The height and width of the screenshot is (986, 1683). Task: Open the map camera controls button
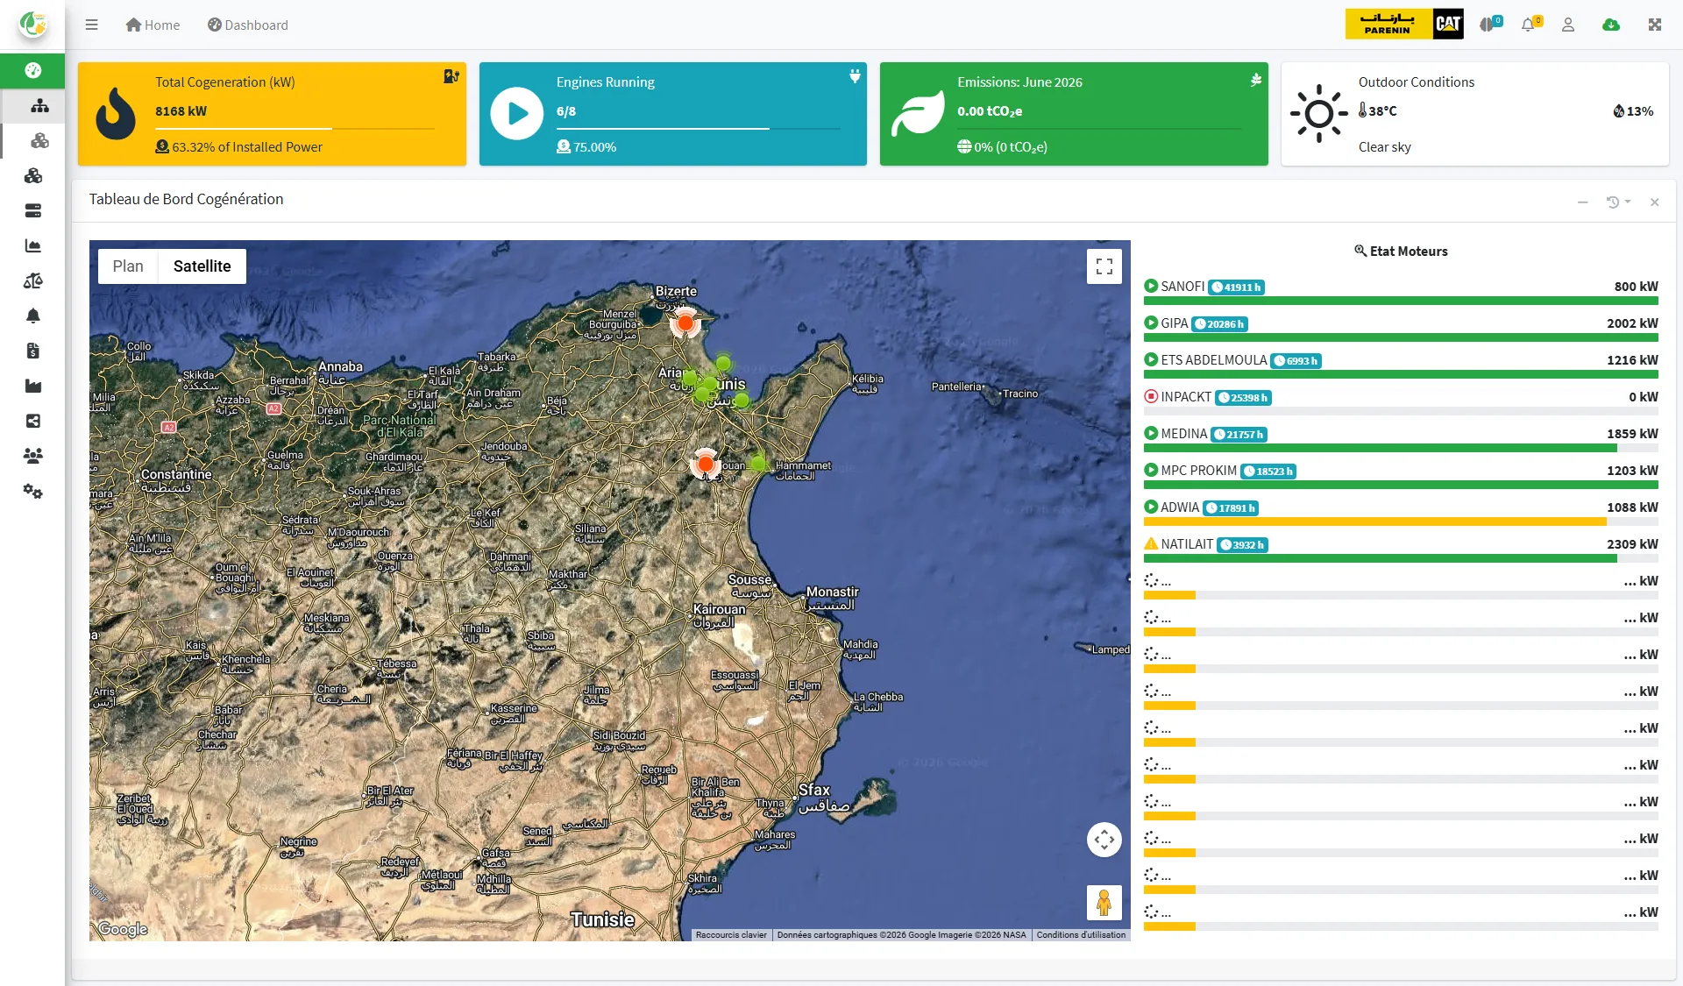pos(1104,840)
